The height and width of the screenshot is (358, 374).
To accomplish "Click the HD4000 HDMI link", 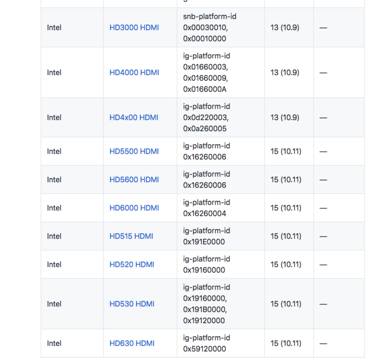I will tap(134, 73).
